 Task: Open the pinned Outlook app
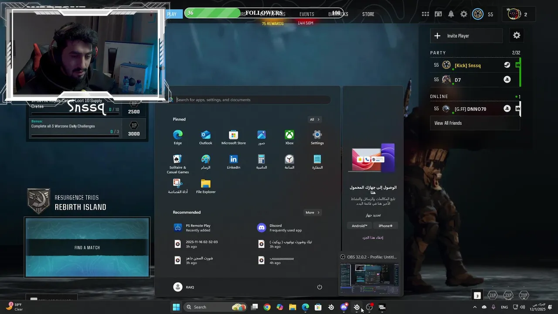206,137
